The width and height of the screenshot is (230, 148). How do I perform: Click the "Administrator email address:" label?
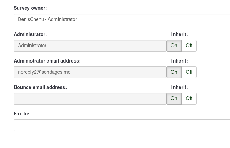[47, 61]
